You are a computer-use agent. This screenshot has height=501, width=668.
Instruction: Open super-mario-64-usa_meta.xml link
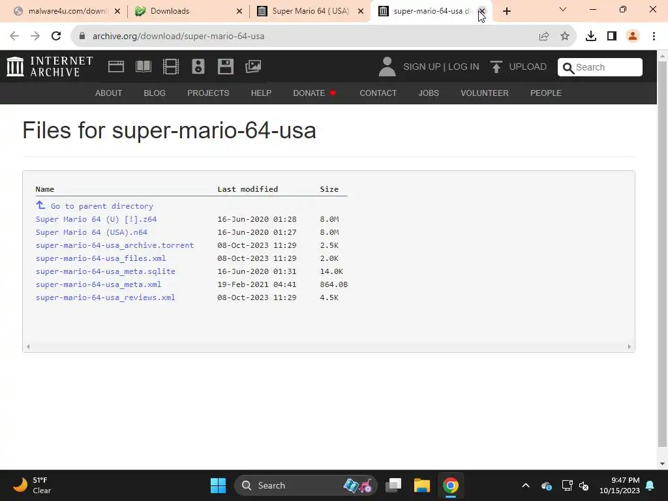pos(99,284)
